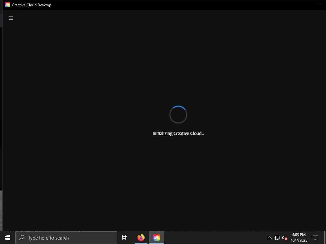Minimize the Creative Cloud Desktop window
Screen dimensions: 326x244
point(317,5)
